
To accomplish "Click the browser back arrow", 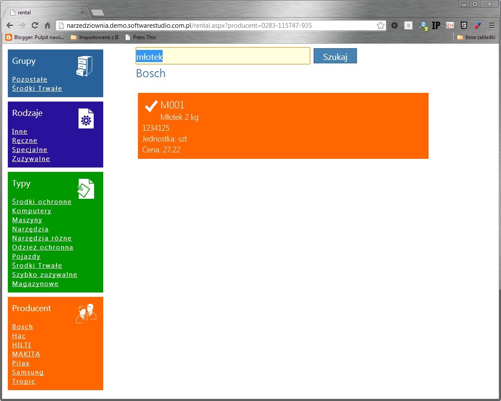I will pos(10,26).
